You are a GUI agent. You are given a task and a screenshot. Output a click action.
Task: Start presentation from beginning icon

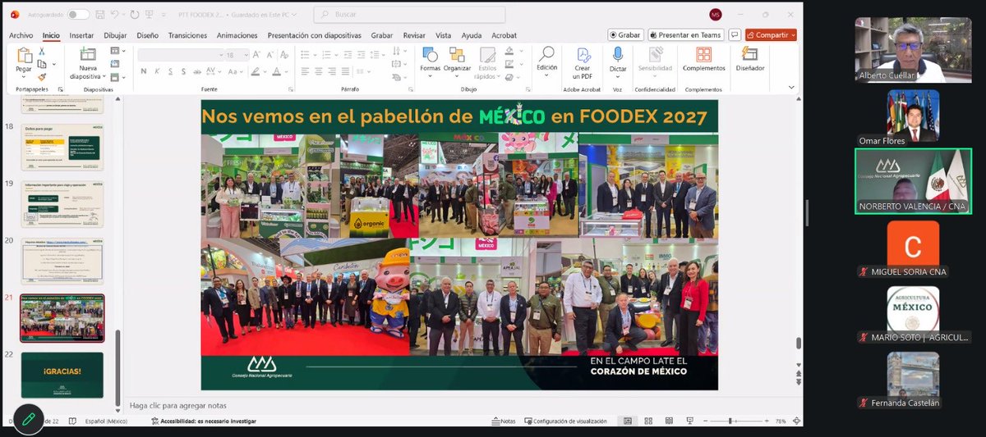[x=149, y=15]
